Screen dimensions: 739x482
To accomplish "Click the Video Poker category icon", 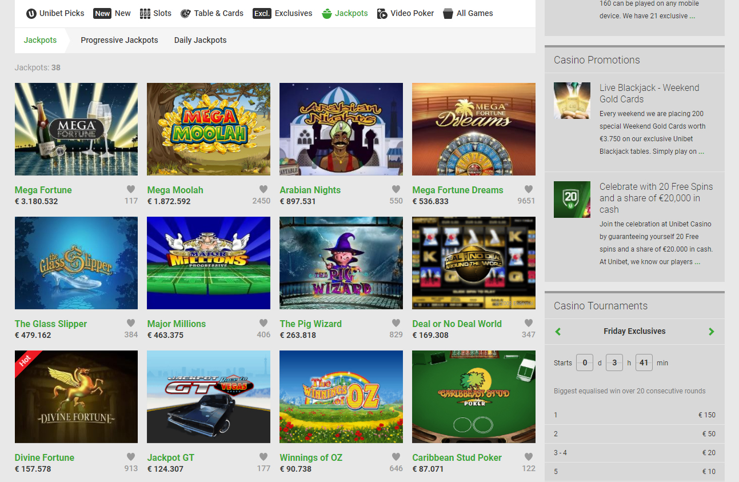I will click(x=382, y=13).
